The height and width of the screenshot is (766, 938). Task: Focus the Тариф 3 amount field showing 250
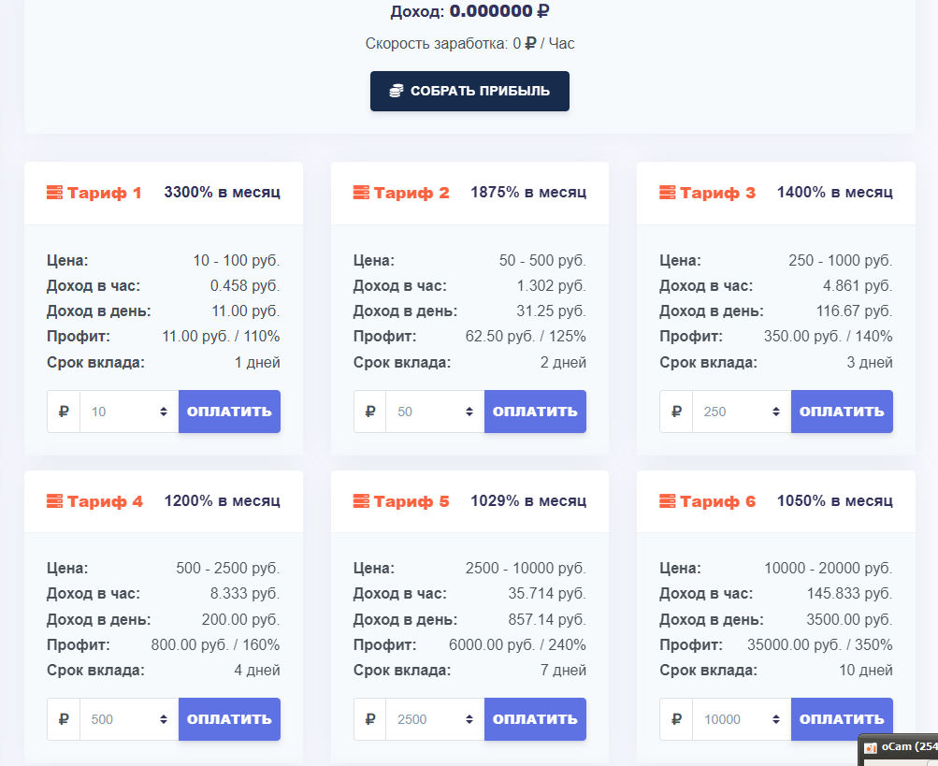(742, 412)
